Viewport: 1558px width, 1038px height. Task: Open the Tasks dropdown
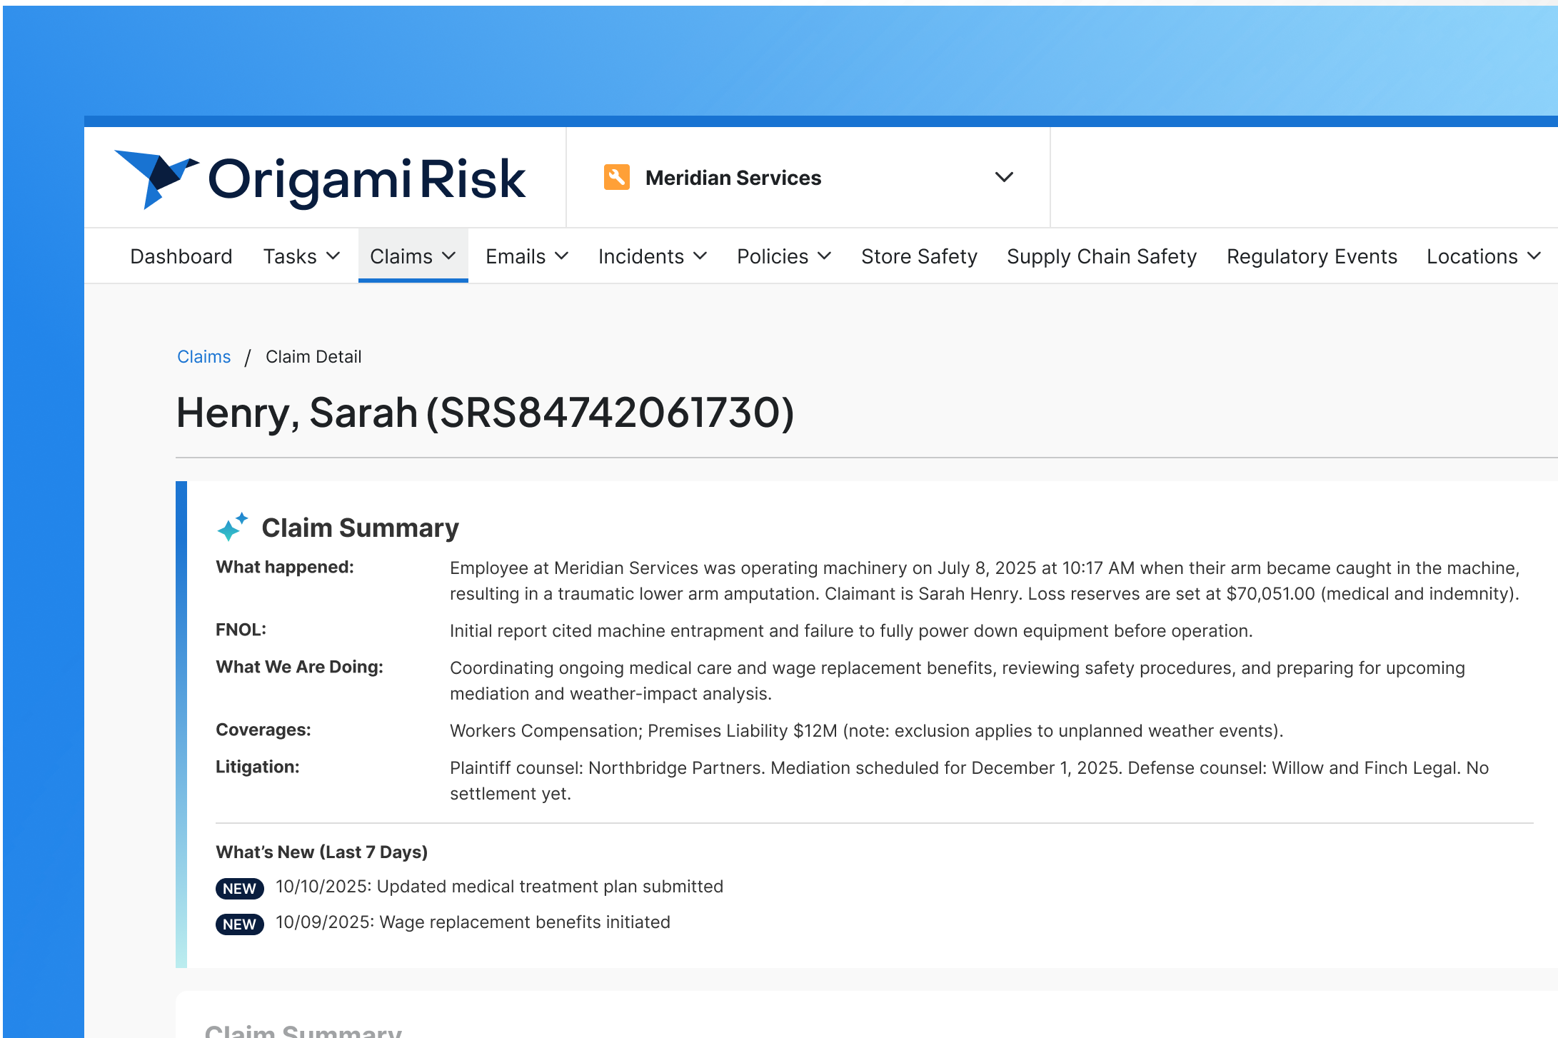pos(301,256)
